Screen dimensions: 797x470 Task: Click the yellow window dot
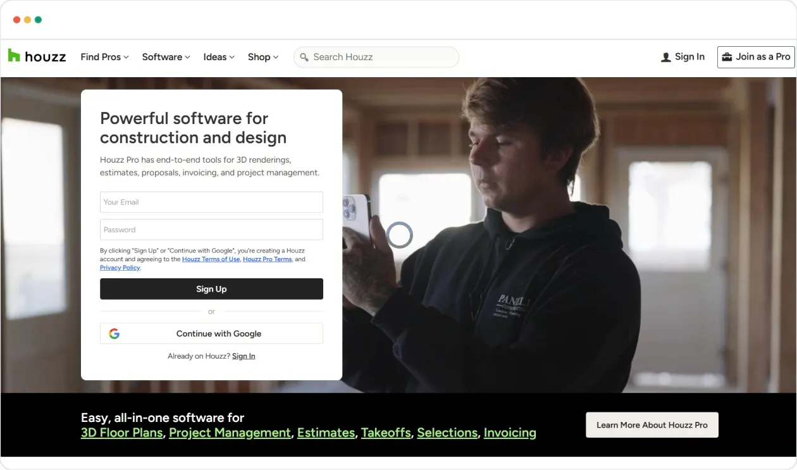[x=27, y=20]
